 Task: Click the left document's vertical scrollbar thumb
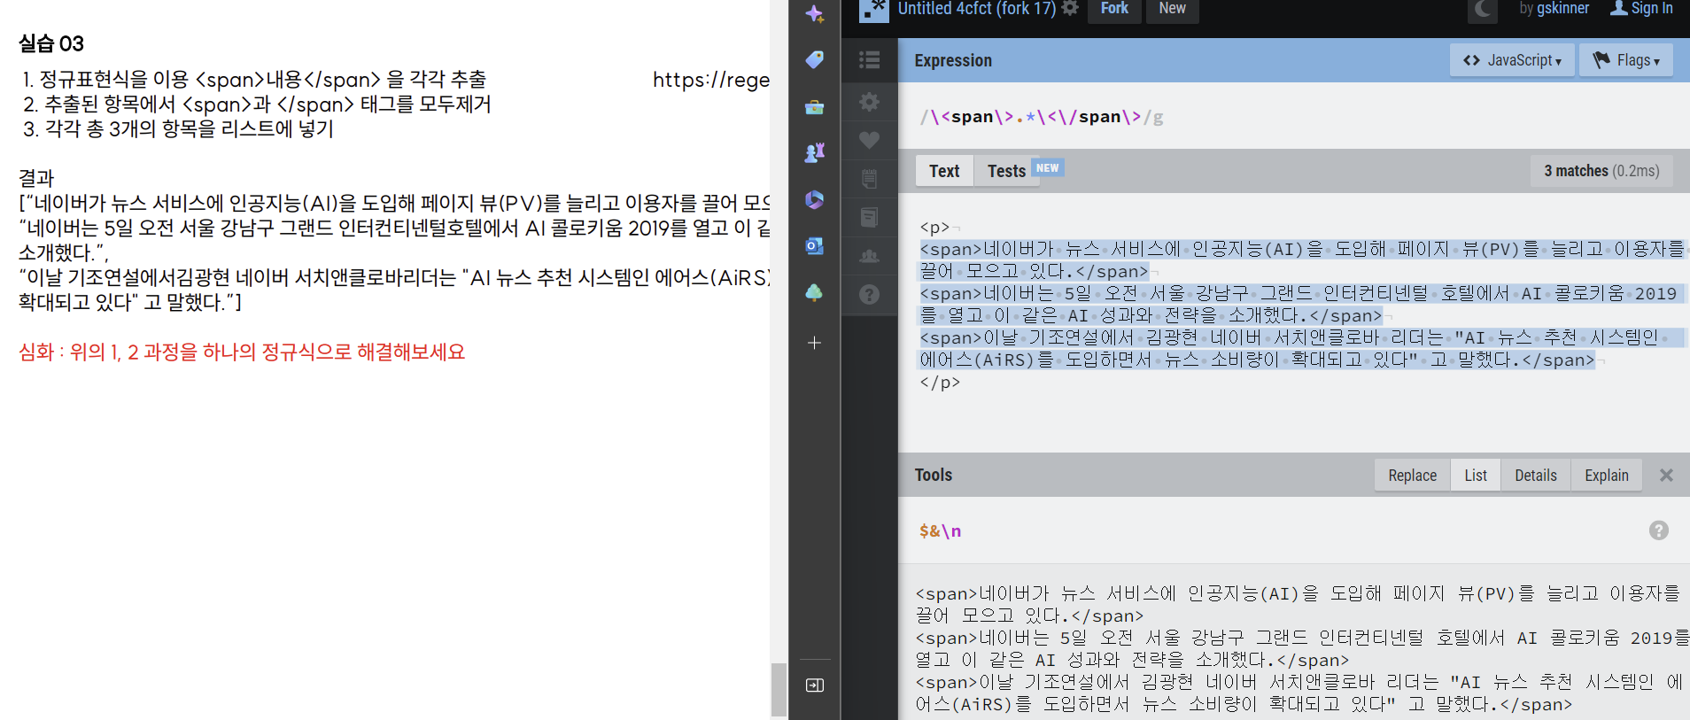[779, 689]
